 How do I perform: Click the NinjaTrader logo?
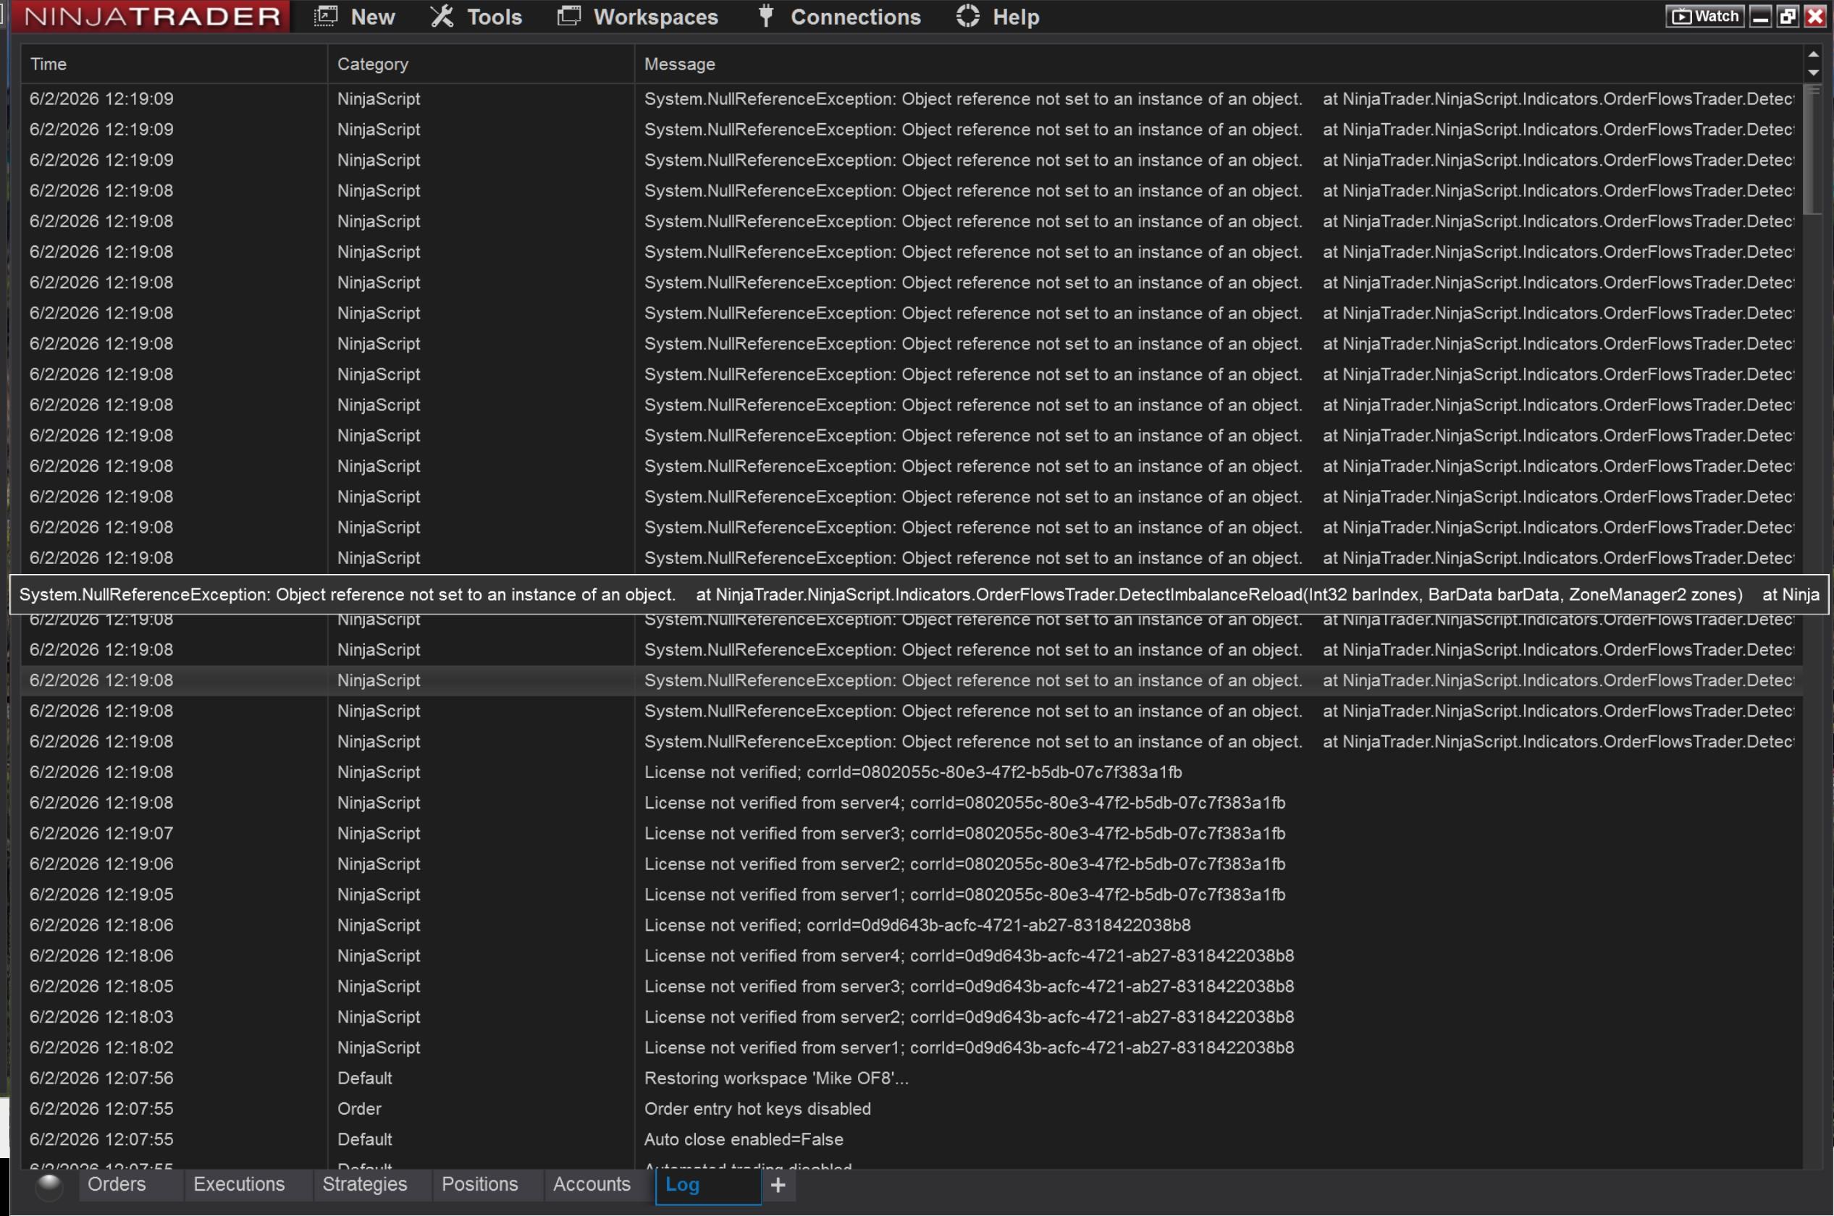tap(152, 16)
